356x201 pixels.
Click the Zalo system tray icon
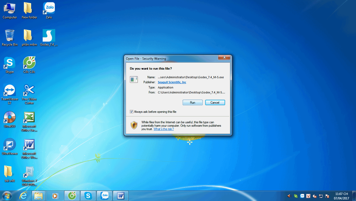point(302,196)
